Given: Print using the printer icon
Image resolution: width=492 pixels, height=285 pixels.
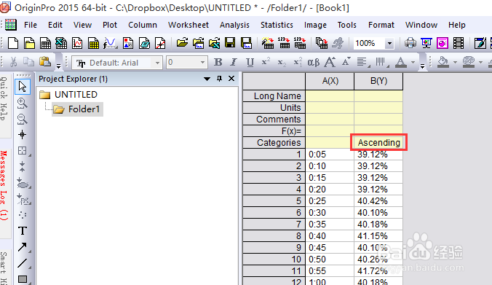Looking at the screenshot, I should (410, 43).
